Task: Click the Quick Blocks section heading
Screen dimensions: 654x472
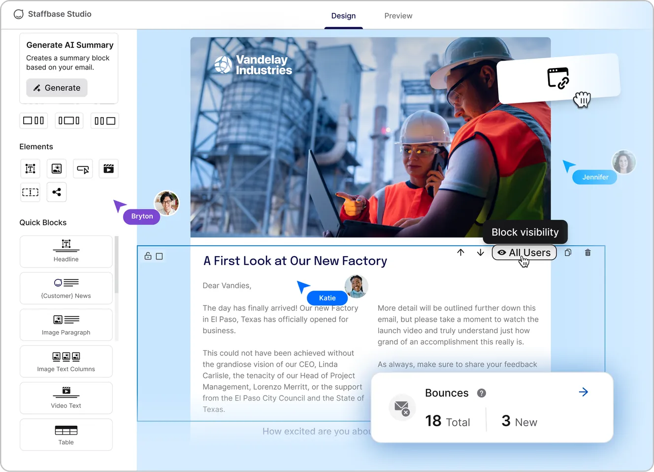Action: (43, 223)
